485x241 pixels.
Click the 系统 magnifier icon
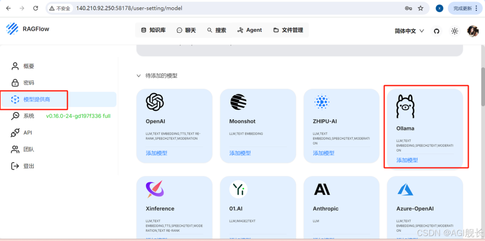(x=15, y=116)
